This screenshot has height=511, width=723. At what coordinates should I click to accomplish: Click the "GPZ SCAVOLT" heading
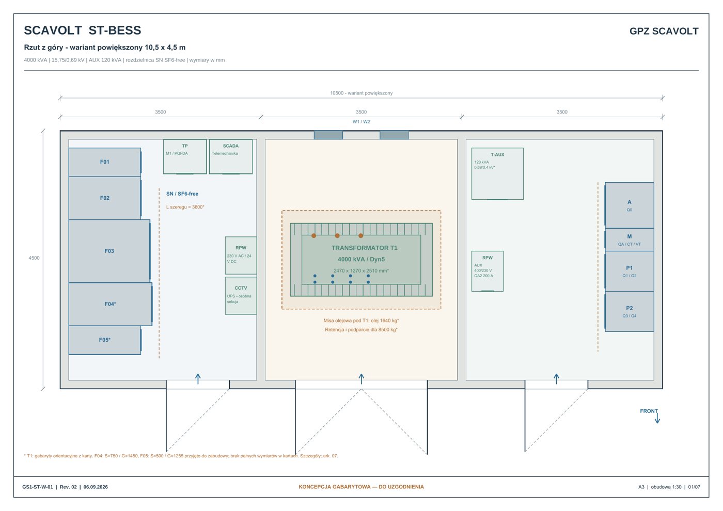pyautogui.click(x=664, y=31)
